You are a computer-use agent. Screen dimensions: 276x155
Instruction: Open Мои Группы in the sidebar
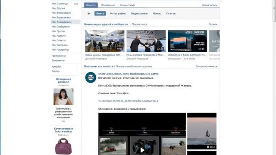[x=58, y=31]
